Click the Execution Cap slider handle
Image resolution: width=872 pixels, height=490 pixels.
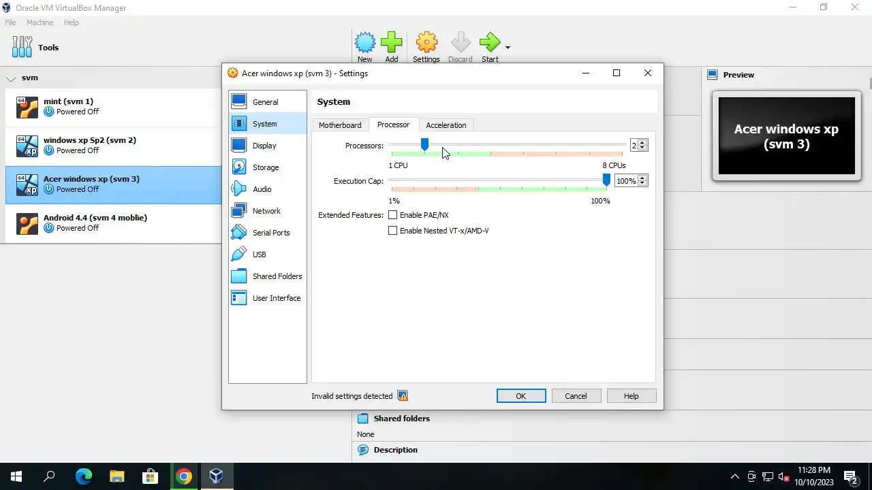(606, 180)
